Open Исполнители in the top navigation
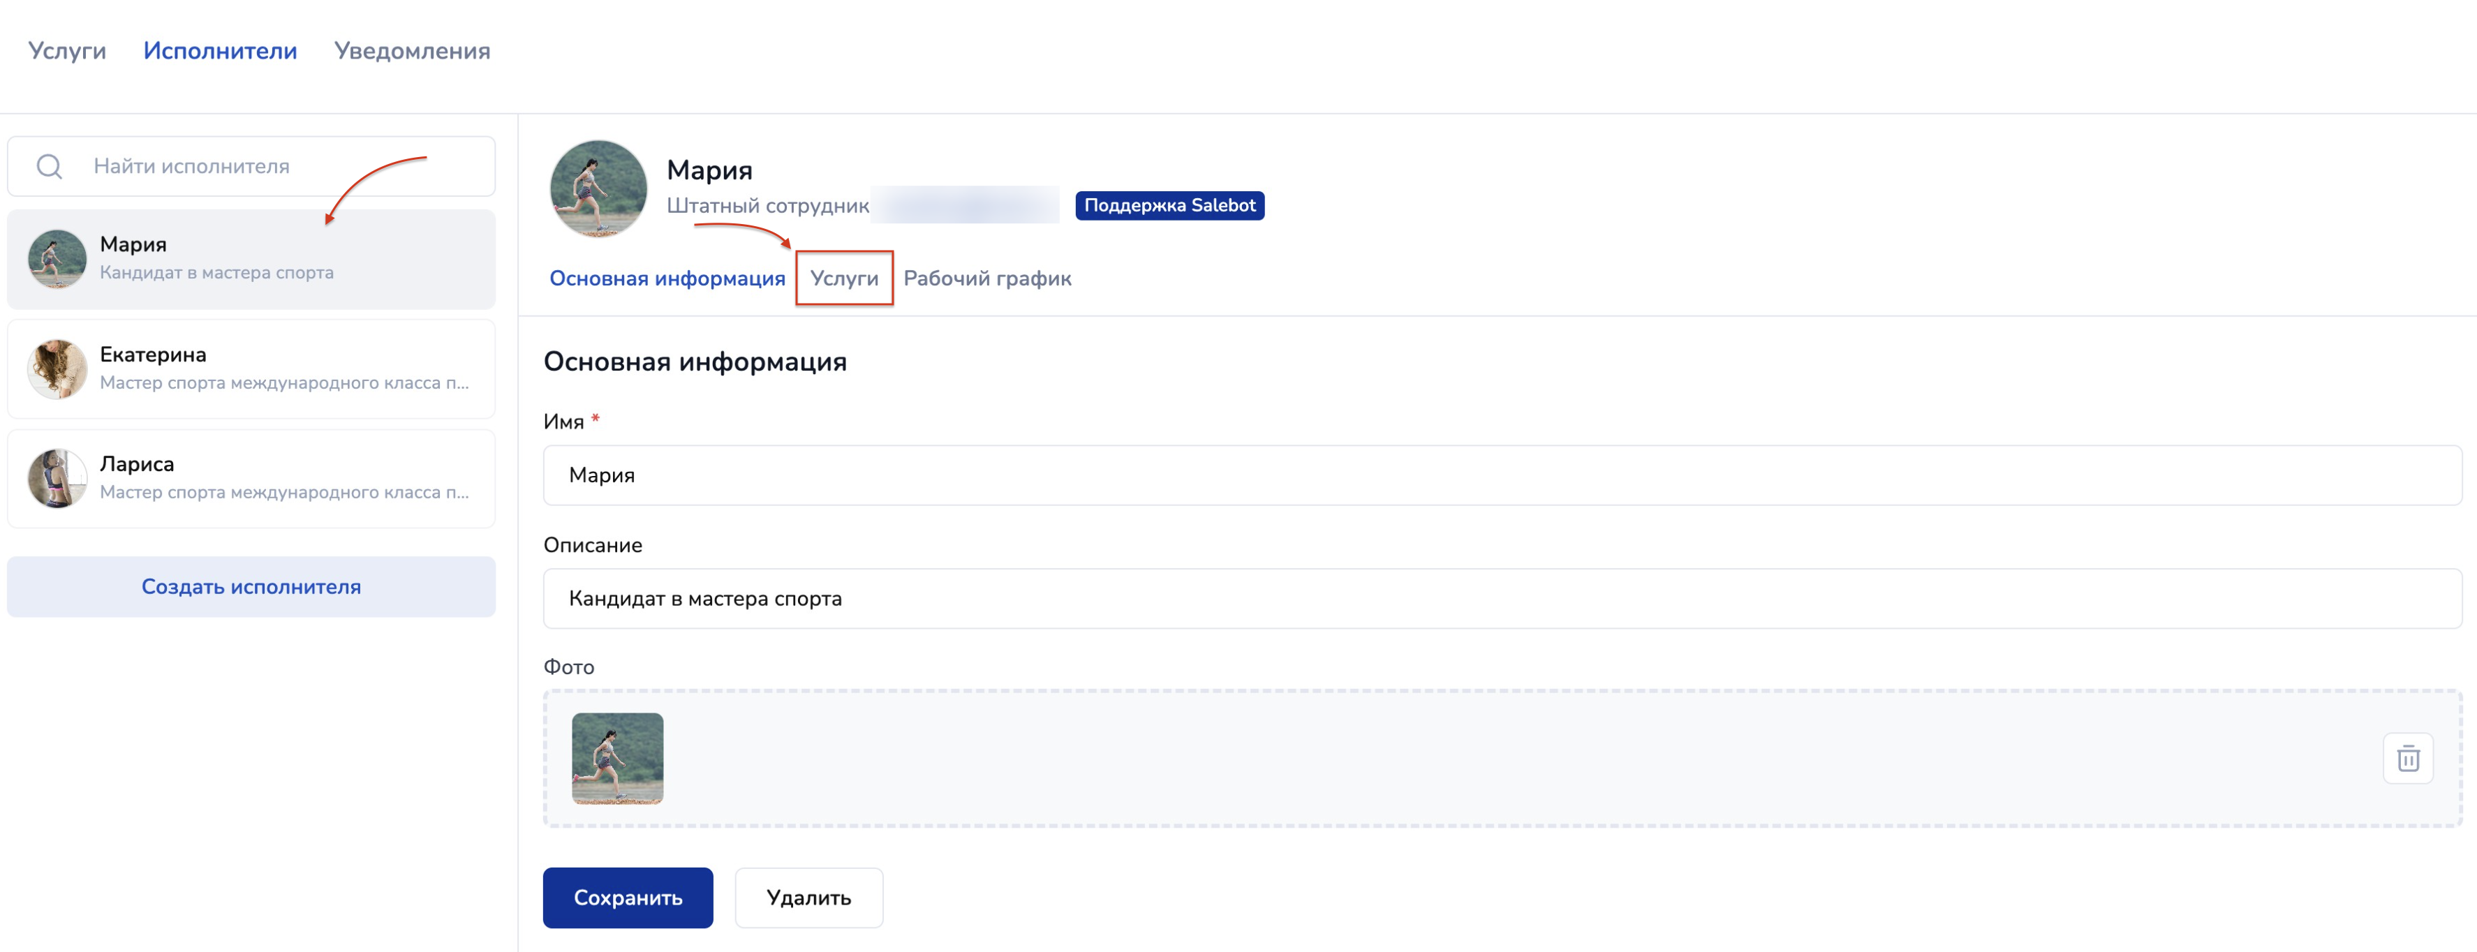 click(220, 51)
